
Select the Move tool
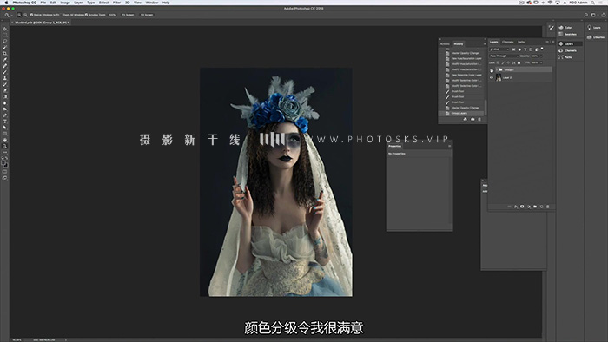click(x=4, y=29)
